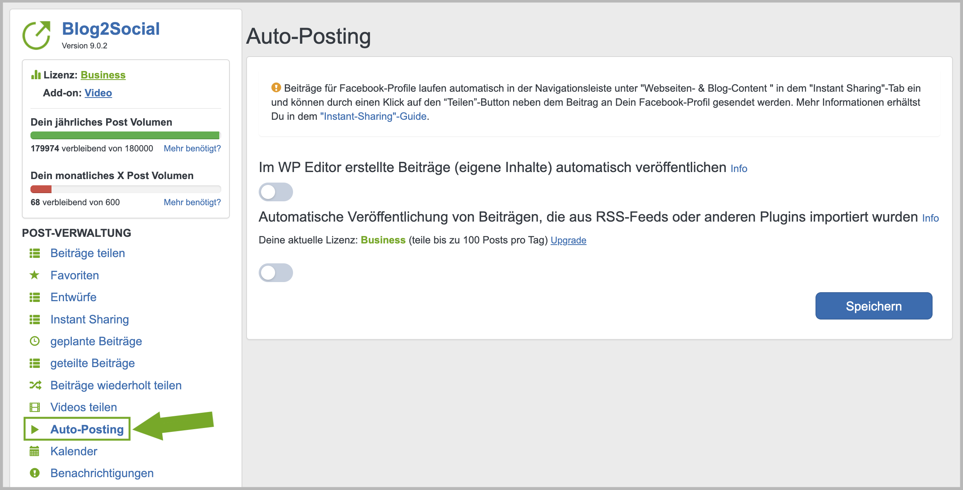The image size is (963, 490).
Task: Open the Video add-on link
Action: point(98,93)
